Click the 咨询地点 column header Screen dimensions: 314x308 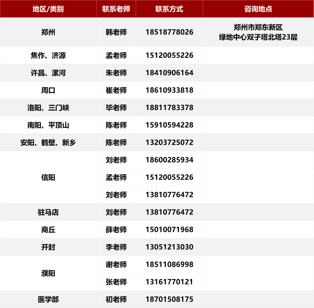coord(258,9)
